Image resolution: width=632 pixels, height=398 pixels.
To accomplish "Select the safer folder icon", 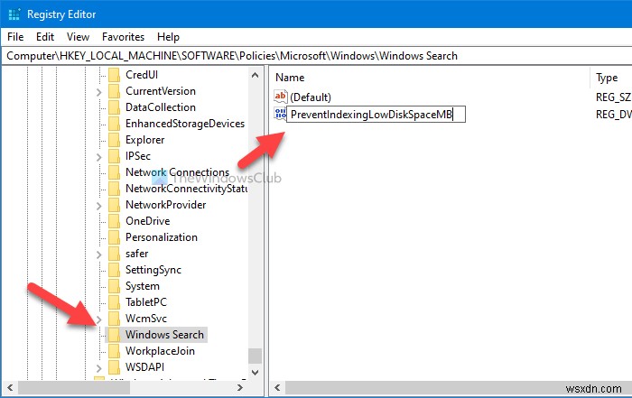I will click(x=114, y=254).
